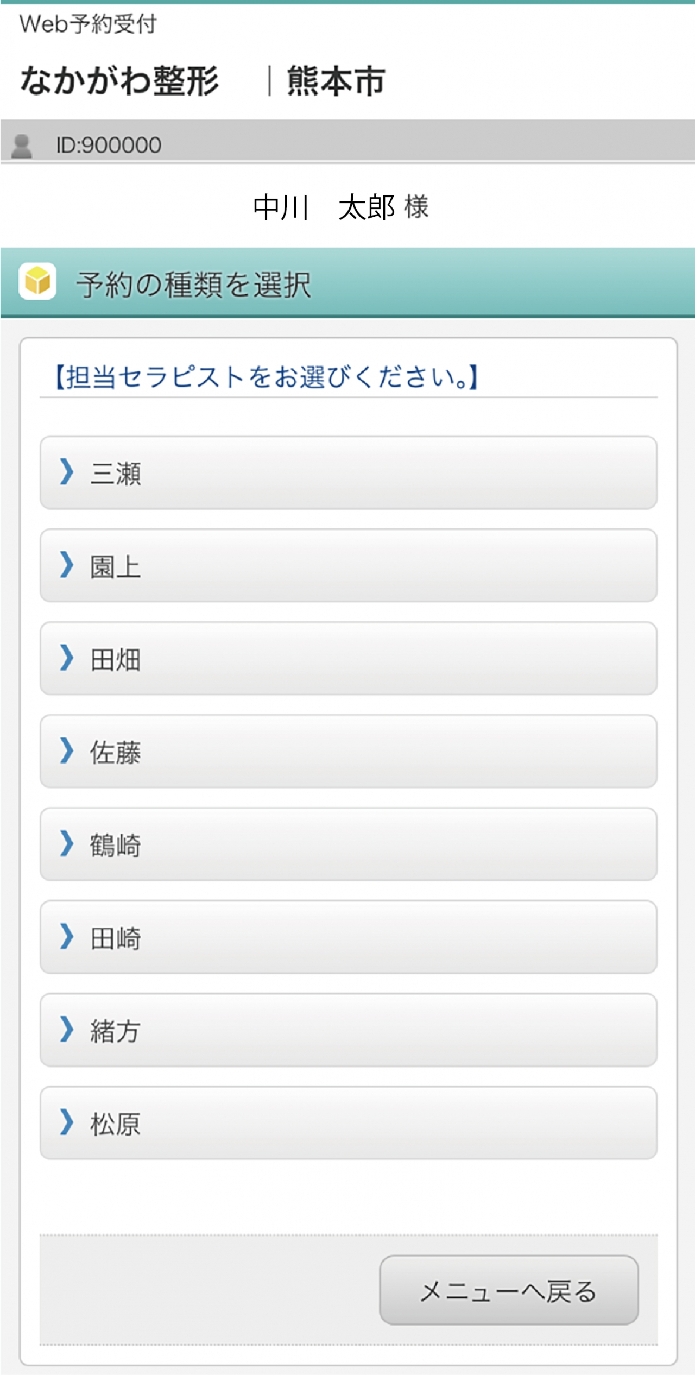Click the chevron arrow beside 佐藤
Image resolution: width=695 pixels, height=1375 pixels.
[x=66, y=750]
